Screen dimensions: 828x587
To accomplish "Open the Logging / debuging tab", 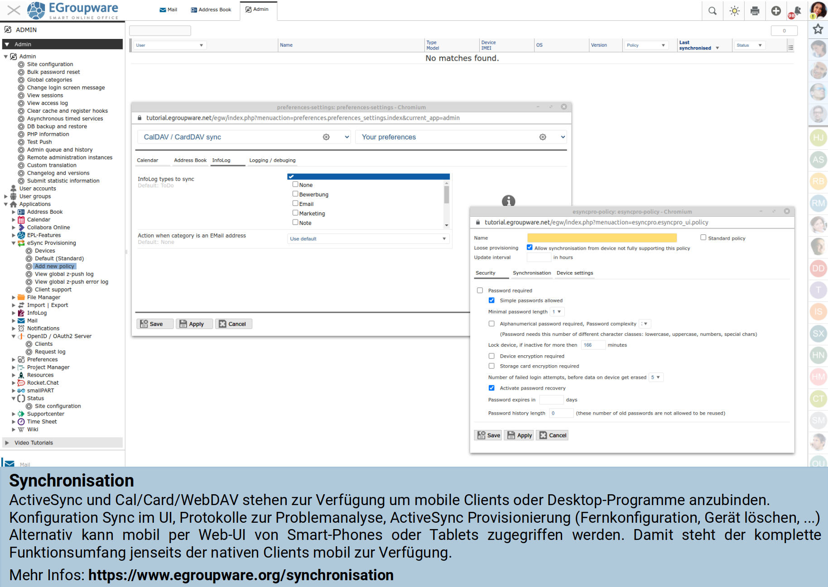I will (x=272, y=160).
